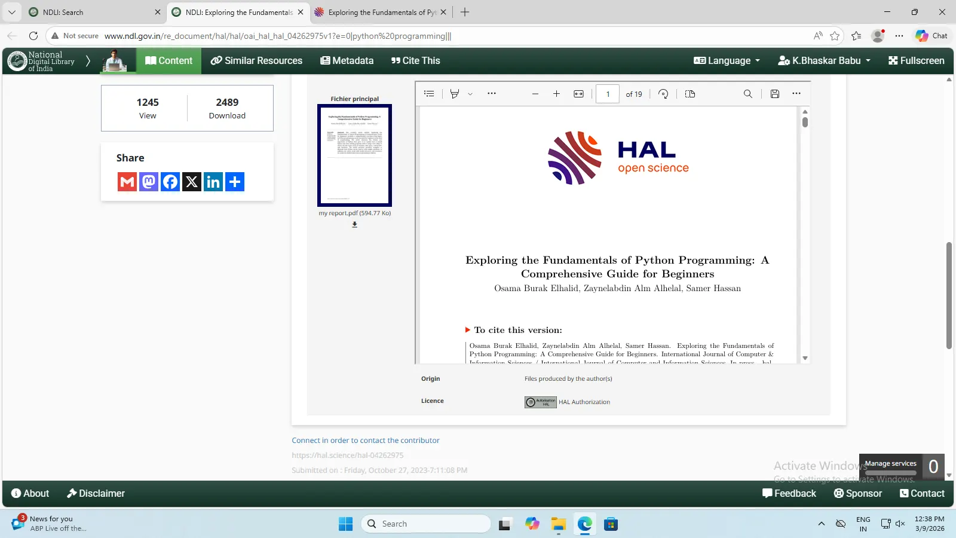Share document via Gmail icon
The height and width of the screenshot is (538, 956).
[127, 182]
